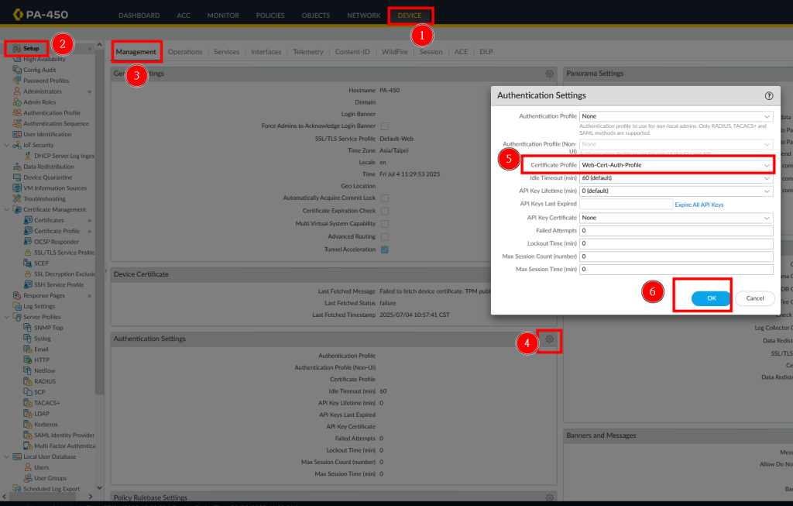Click the Kerberos server profile icon
Screen dimensions: 793x506
tap(28, 424)
